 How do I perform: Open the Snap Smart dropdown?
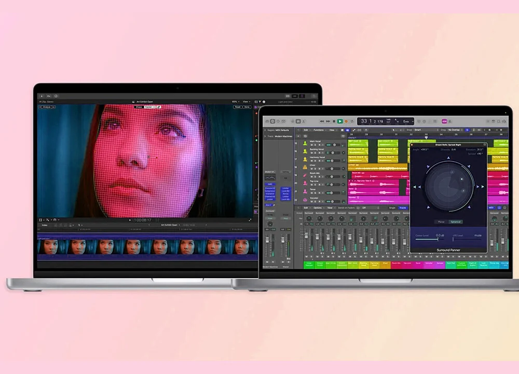click(426, 130)
